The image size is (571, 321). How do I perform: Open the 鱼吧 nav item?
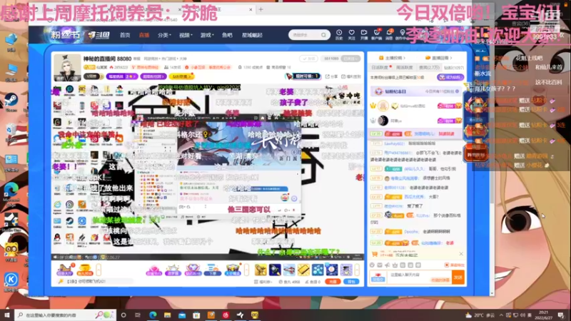(227, 35)
